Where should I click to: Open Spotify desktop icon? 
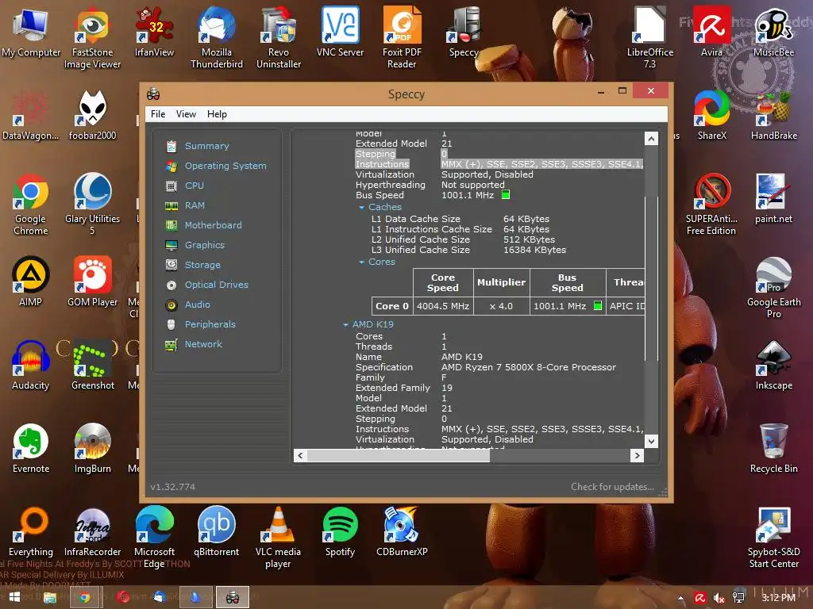coord(340,532)
